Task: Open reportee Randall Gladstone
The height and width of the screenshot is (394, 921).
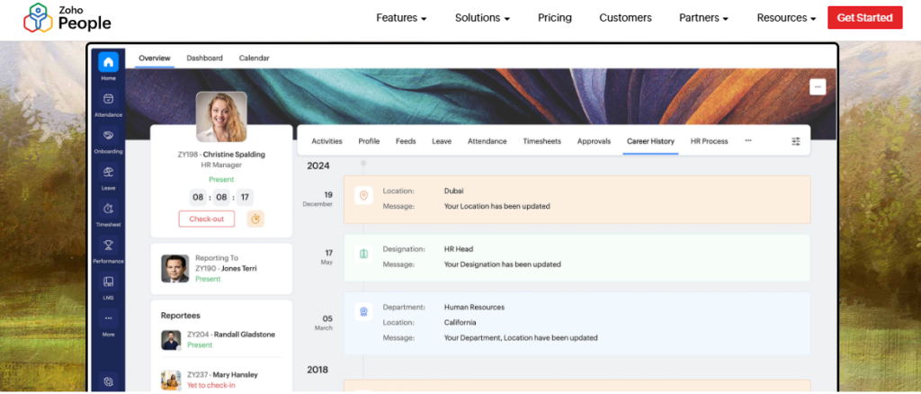Action: 231,334
